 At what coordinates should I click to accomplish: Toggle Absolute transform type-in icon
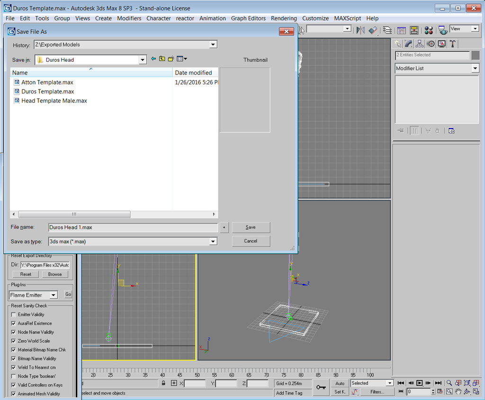[174, 383]
